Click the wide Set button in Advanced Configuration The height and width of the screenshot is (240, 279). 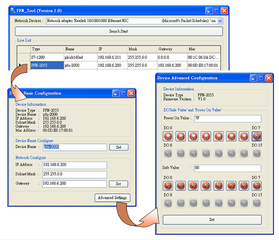[212, 220]
